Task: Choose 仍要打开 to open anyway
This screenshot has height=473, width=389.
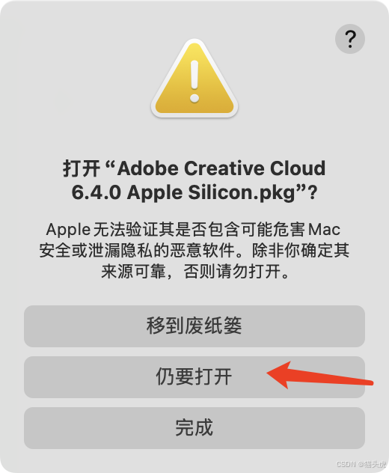Action: [x=194, y=377]
